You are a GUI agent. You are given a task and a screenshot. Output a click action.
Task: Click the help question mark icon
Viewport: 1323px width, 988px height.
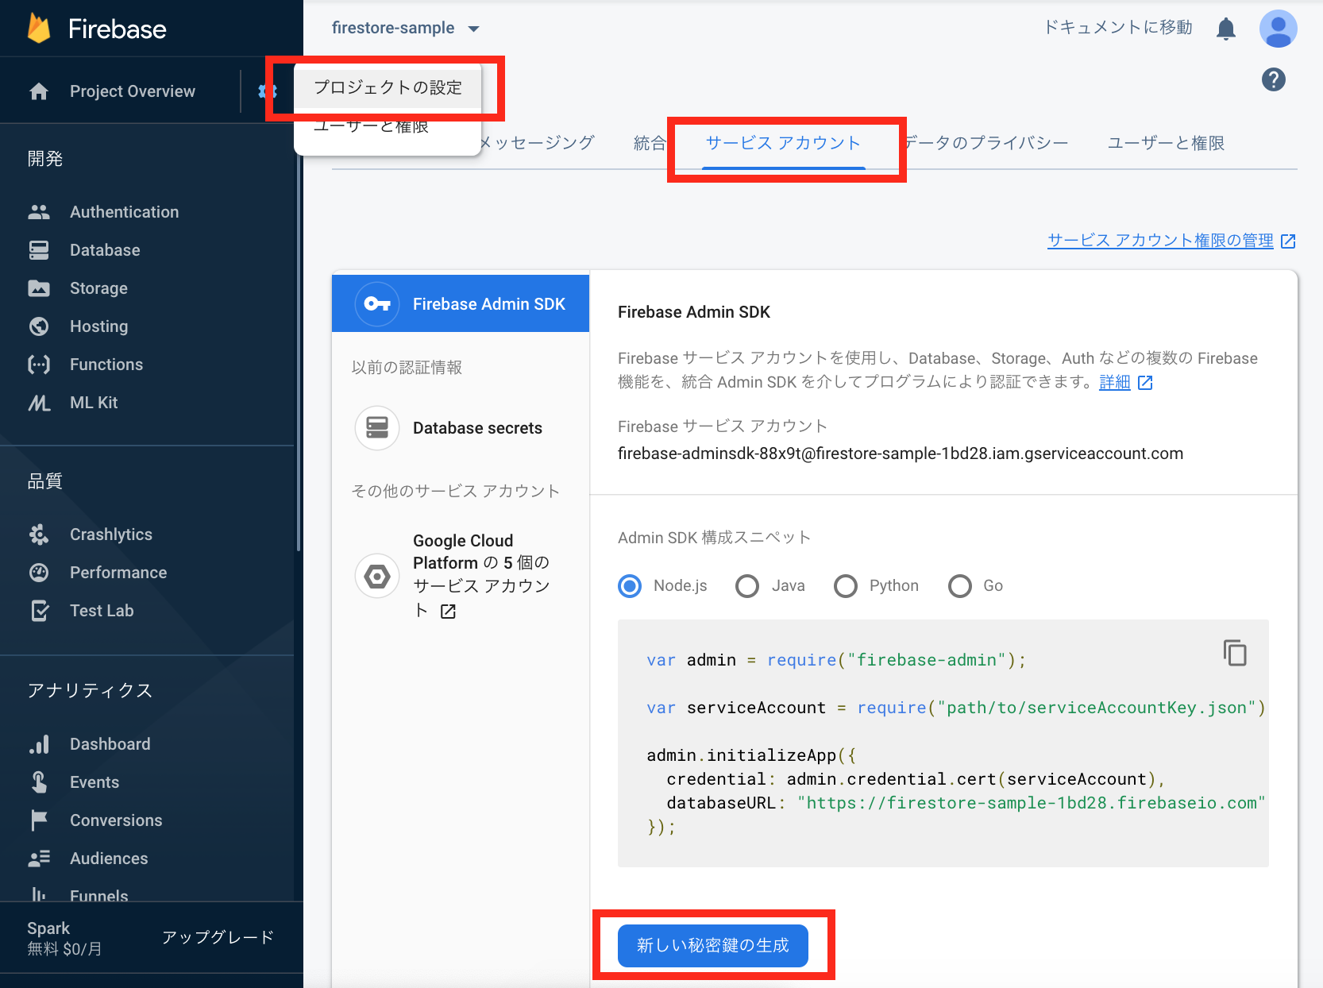tap(1274, 79)
